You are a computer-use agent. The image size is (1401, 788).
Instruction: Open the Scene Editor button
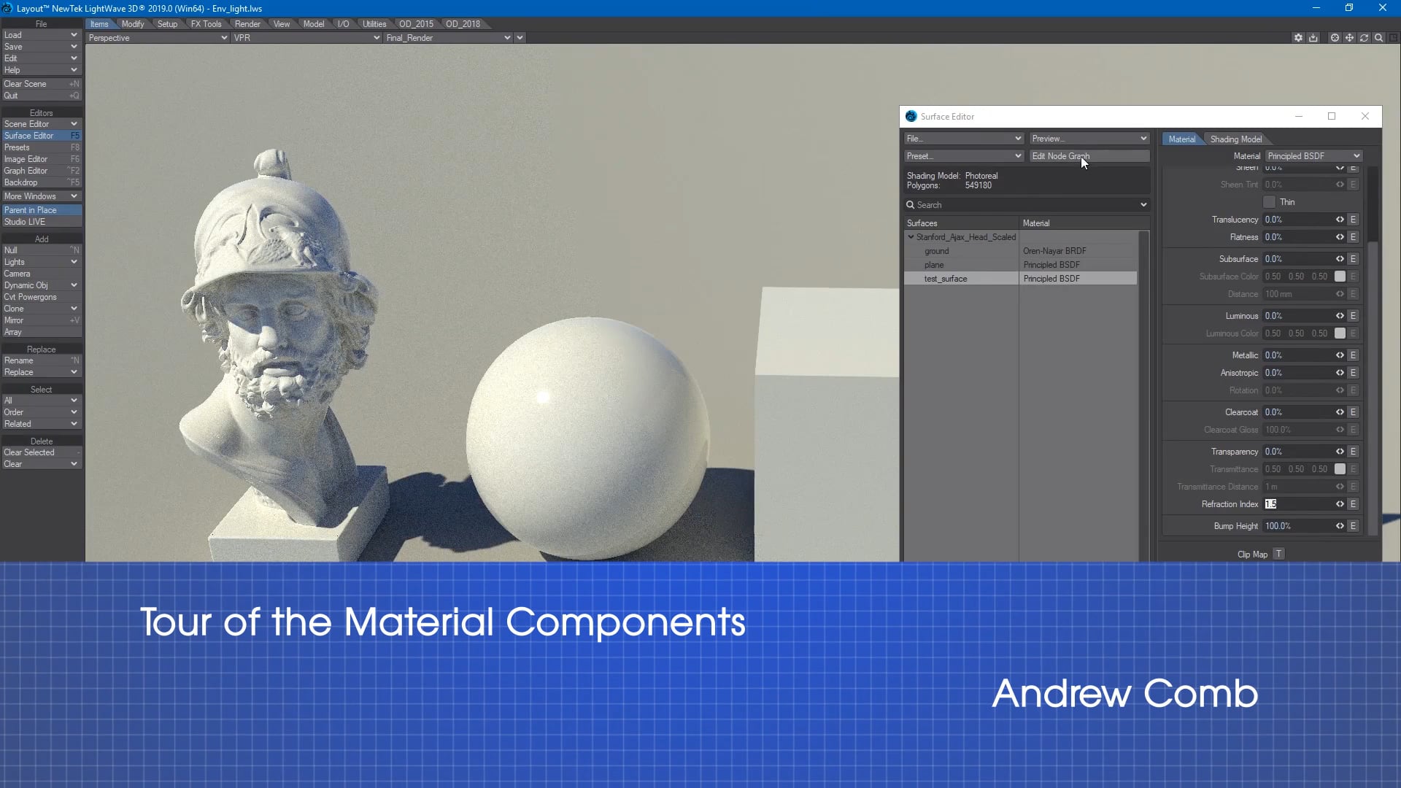coord(41,124)
